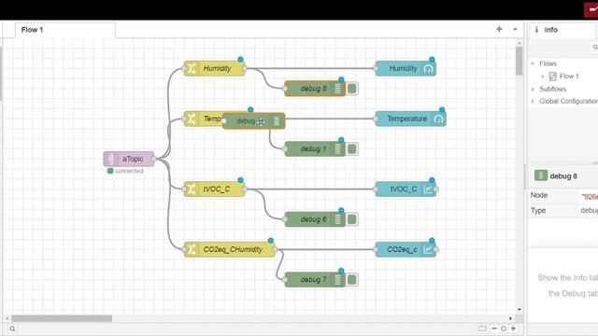598x336 pixels.
Task: Toggle the workspace navigator map
Action: click(482, 329)
